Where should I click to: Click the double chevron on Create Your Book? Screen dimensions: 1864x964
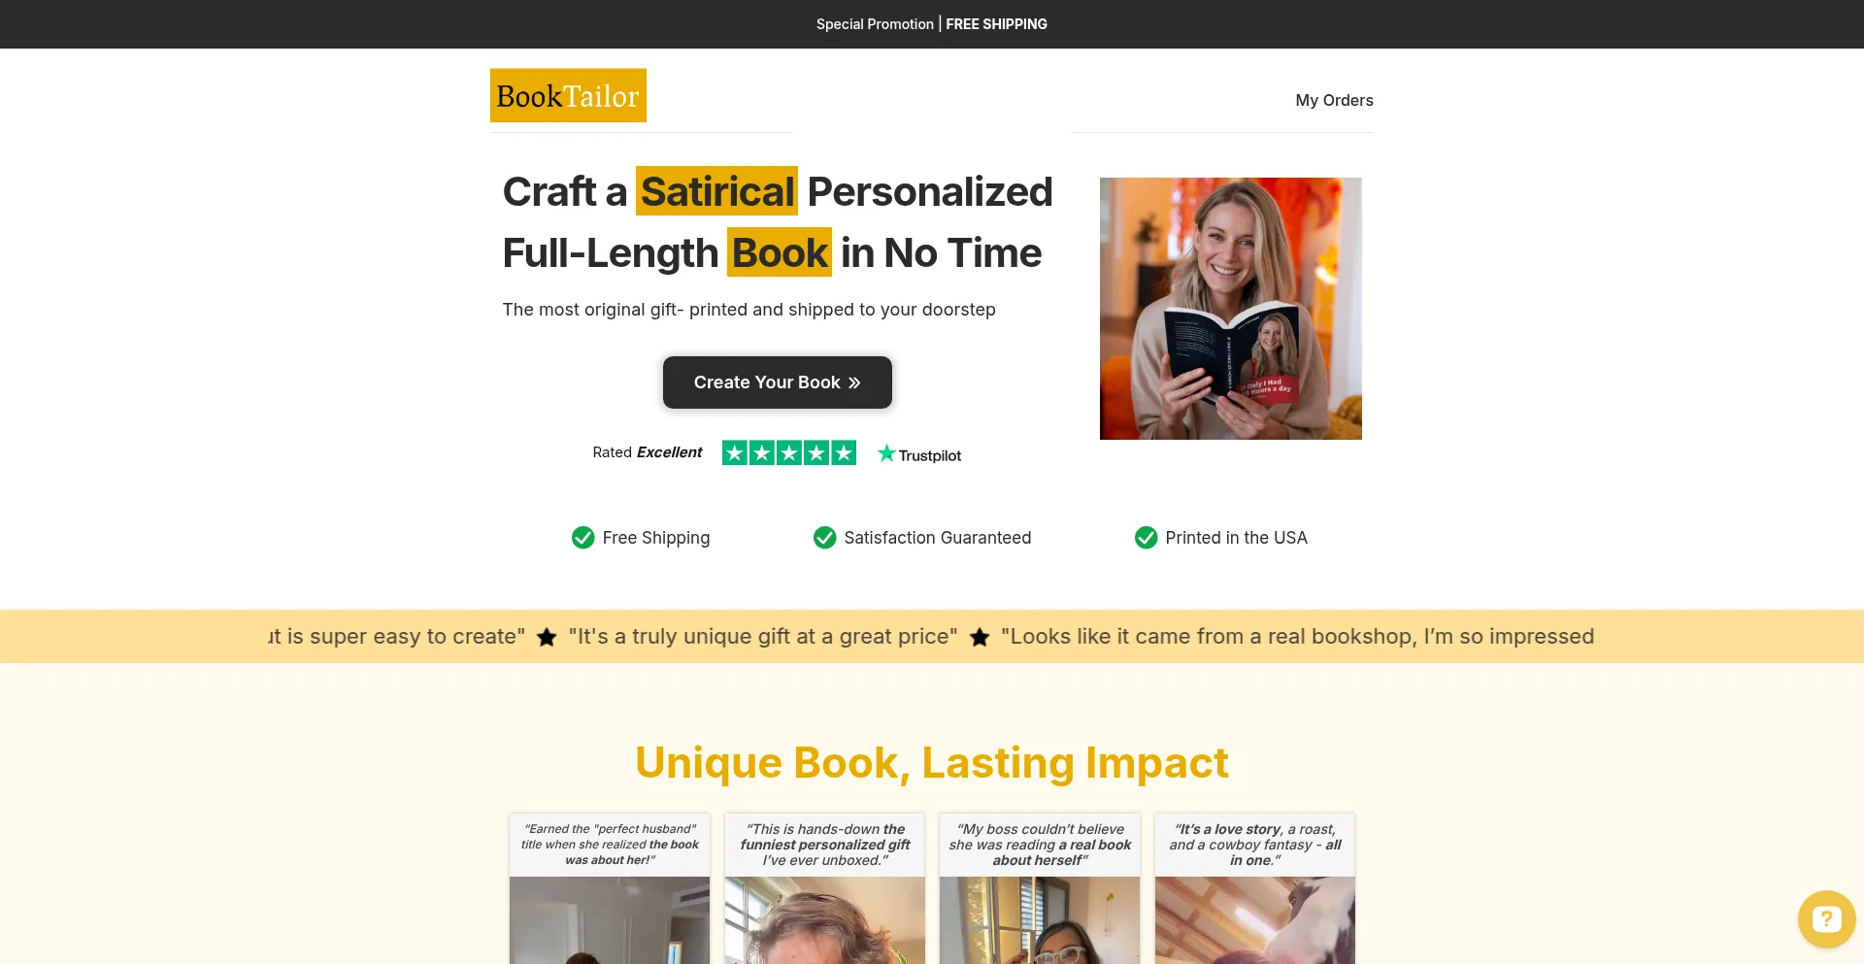[854, 382]
